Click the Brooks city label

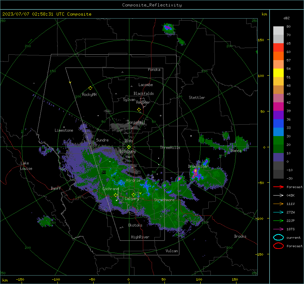[240, 236]
